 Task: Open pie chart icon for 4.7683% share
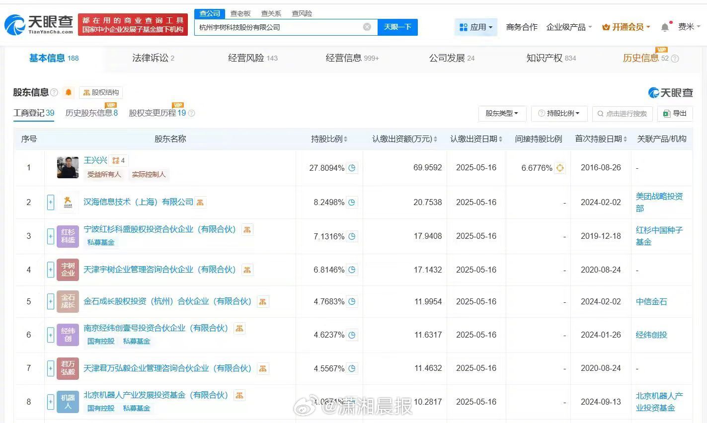(x=352, y=301)
